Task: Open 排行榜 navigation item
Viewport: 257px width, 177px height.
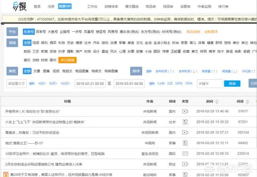Action: click(x=223, y=6)
